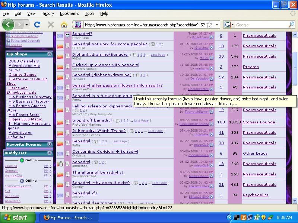
Task: Open the Edit menu
Action: 18,13
